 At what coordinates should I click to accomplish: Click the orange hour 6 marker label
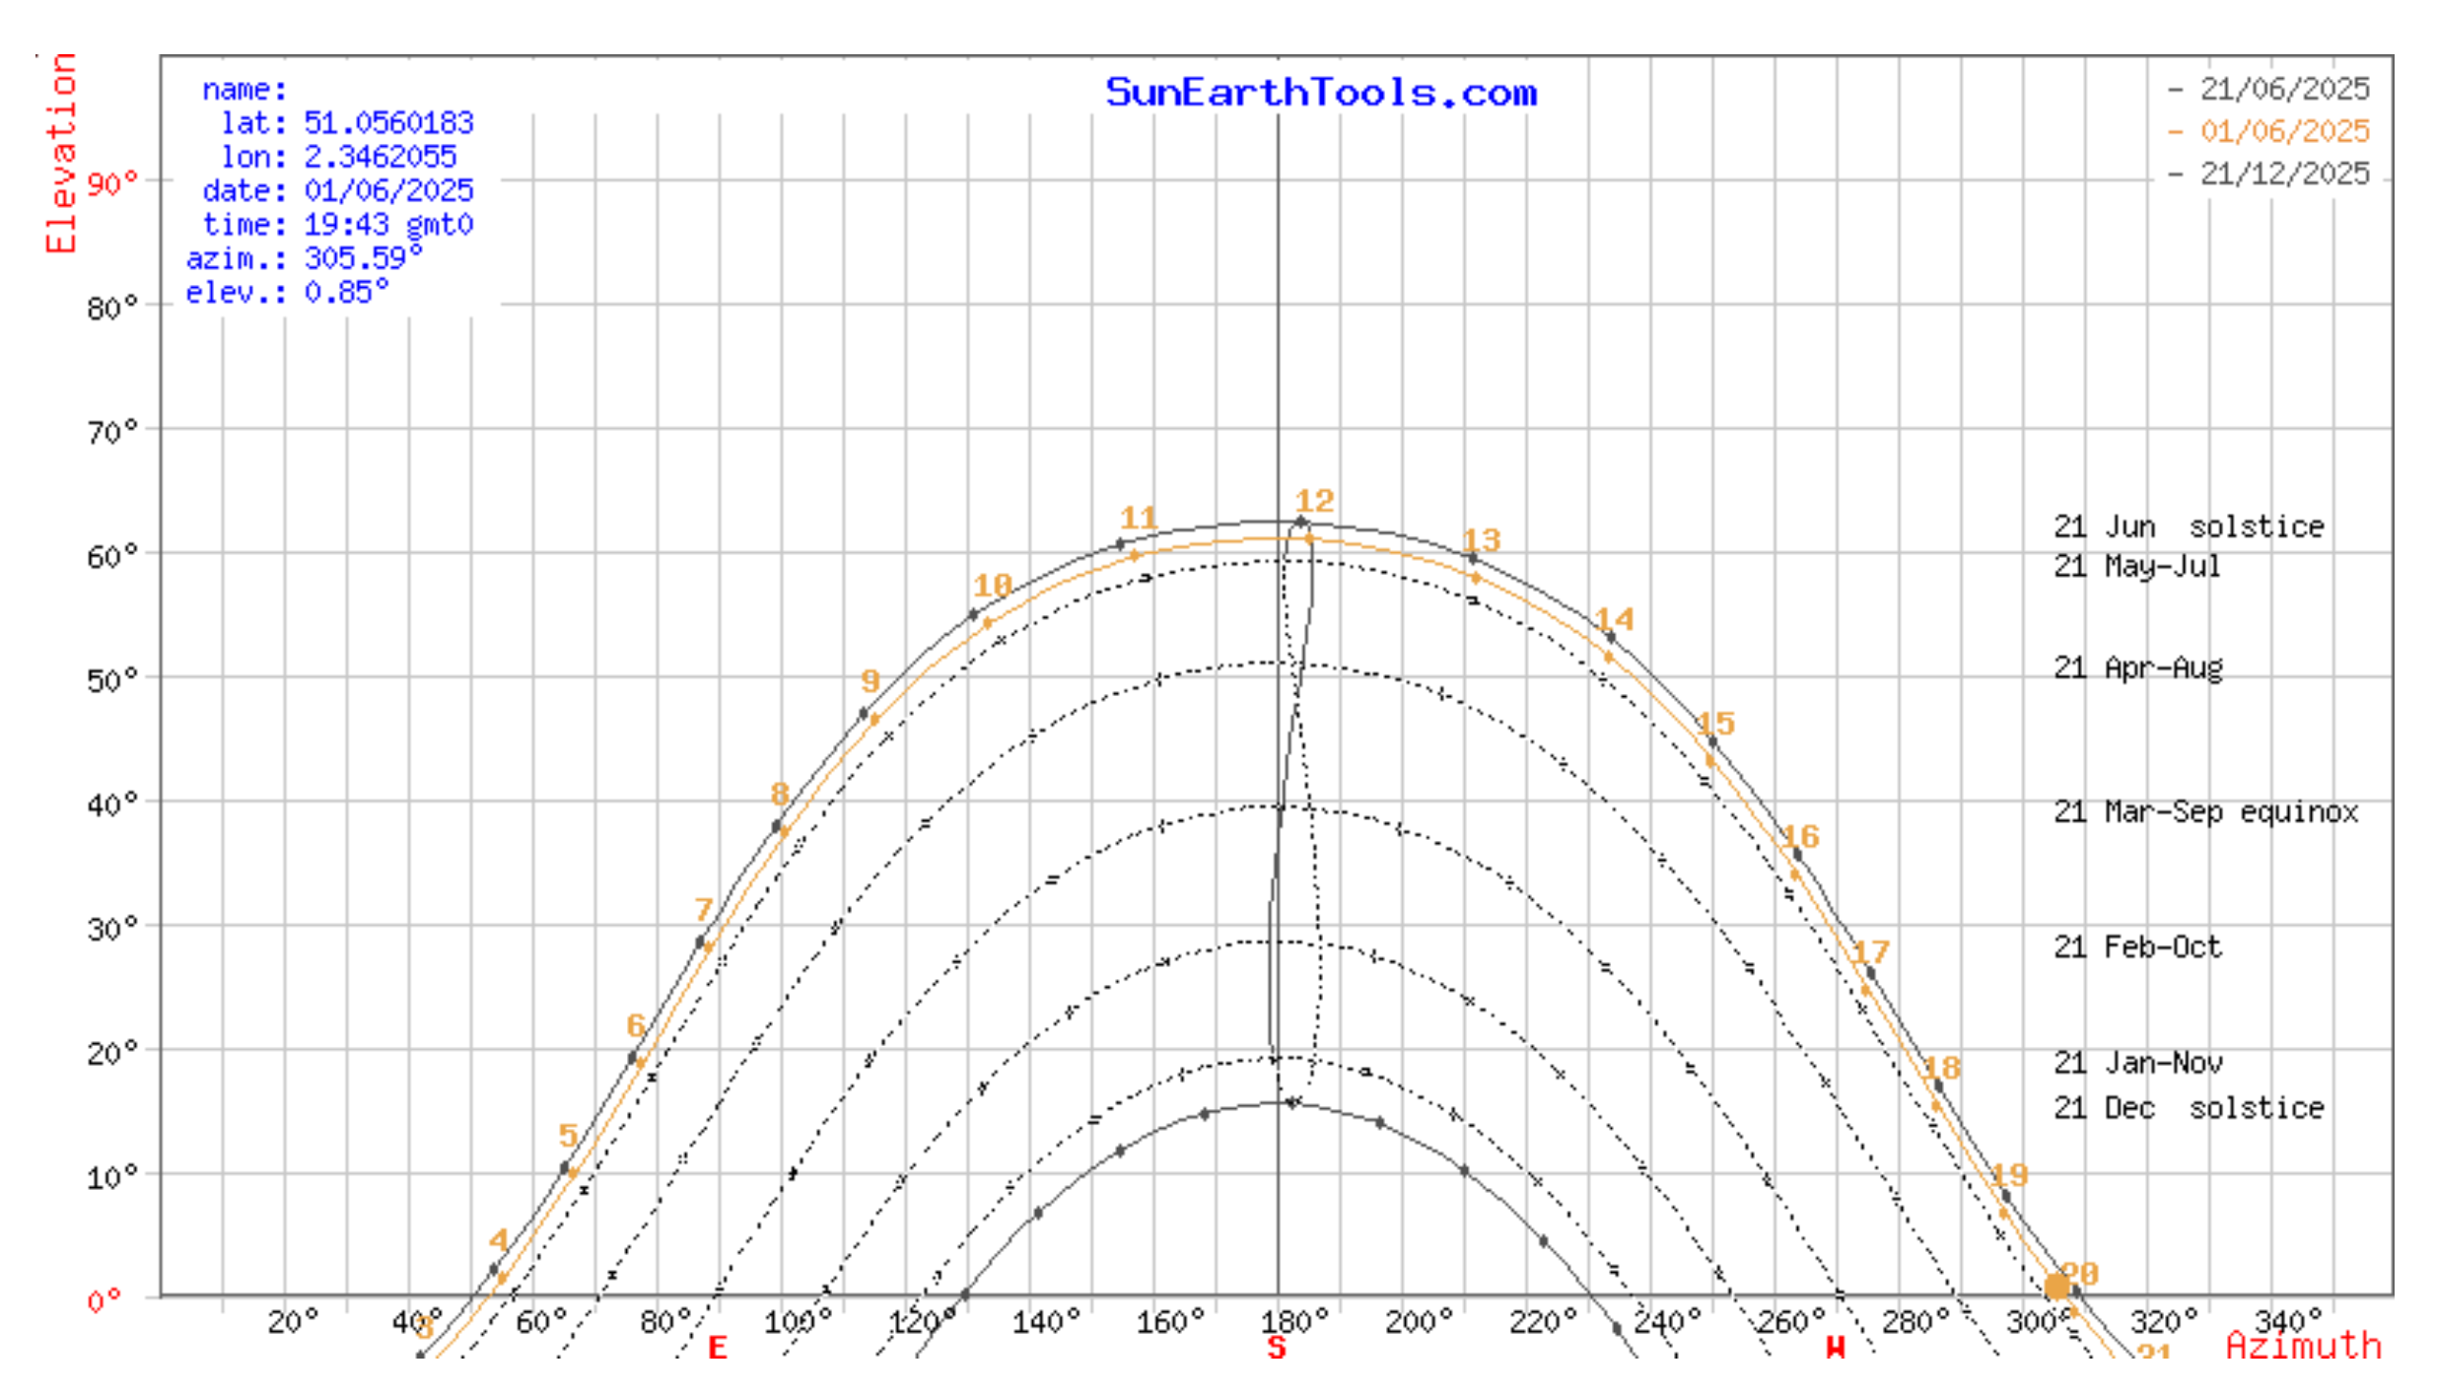(x=636, y=1025)
